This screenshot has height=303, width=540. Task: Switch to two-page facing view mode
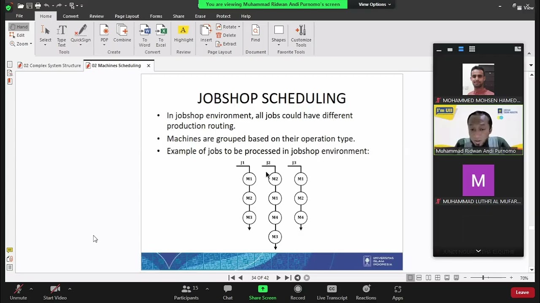[x=428, y=278]
